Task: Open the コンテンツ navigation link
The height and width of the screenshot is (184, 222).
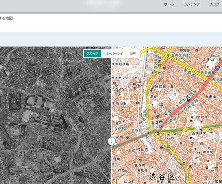Action: (192, 4)
